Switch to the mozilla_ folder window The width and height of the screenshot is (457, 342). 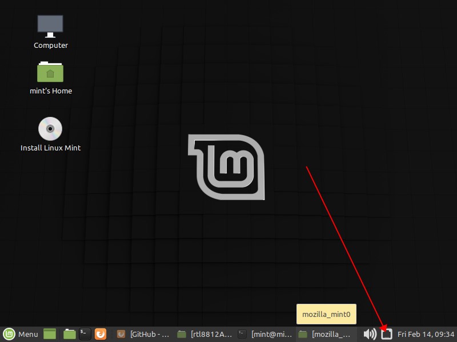point(326,334)
